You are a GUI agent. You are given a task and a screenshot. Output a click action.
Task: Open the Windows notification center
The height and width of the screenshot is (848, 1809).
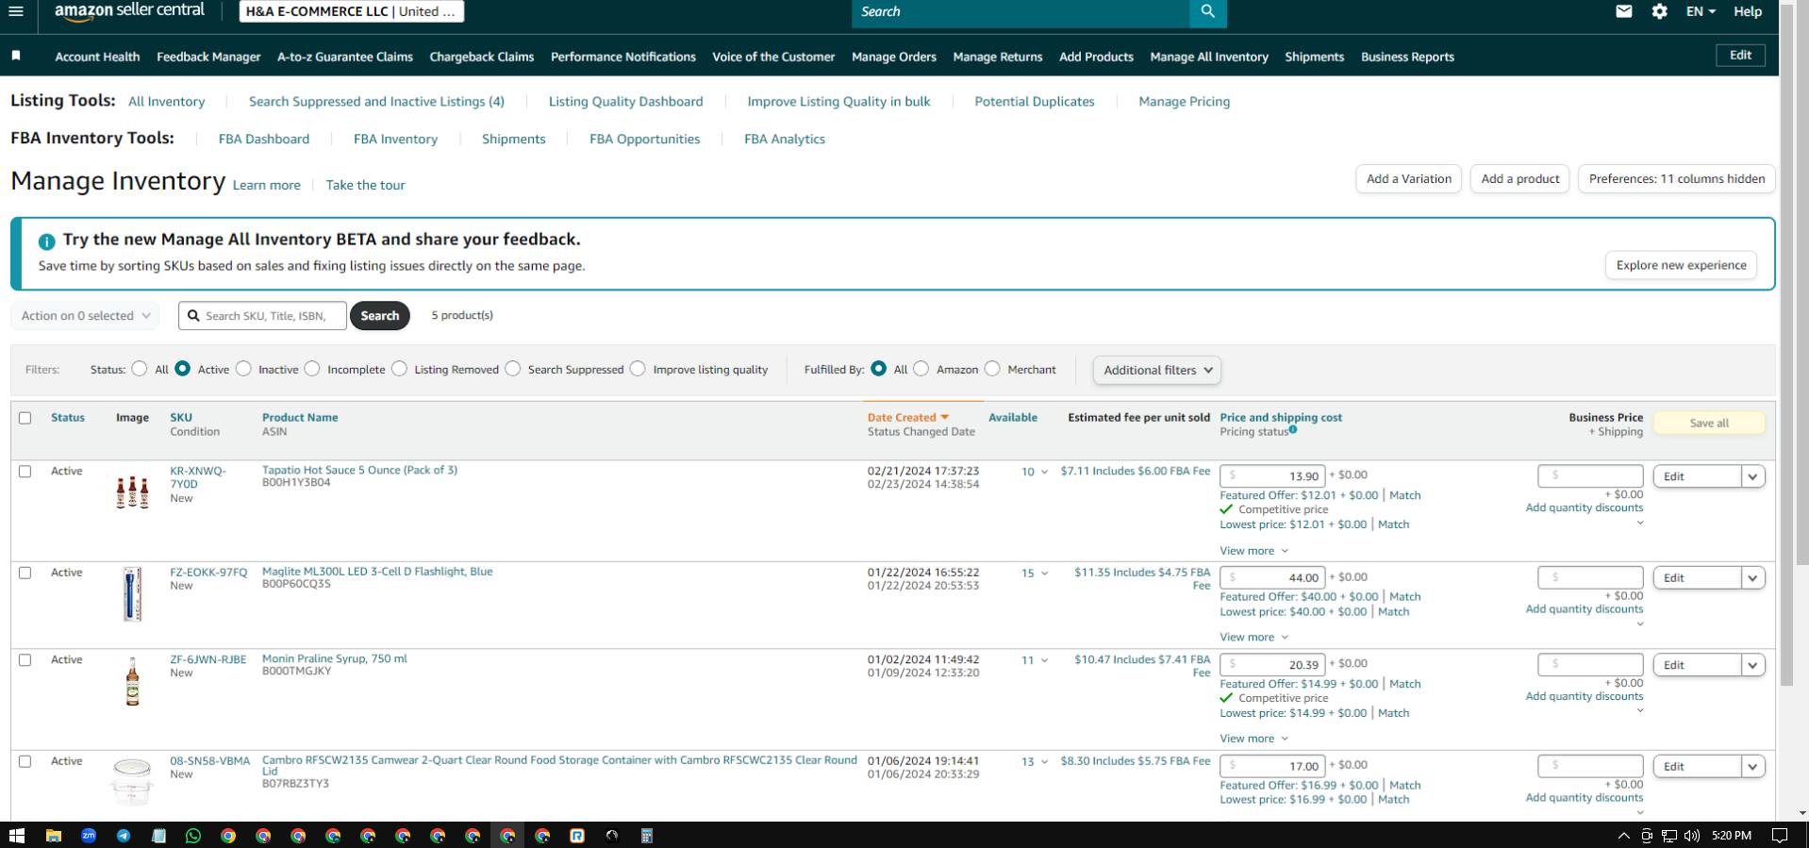pos(1780,836)
